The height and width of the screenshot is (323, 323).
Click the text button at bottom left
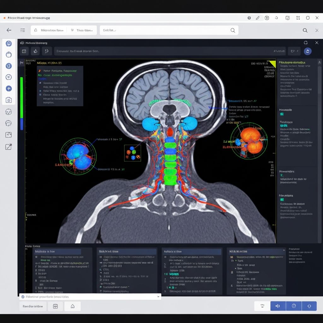coord(33,306)
